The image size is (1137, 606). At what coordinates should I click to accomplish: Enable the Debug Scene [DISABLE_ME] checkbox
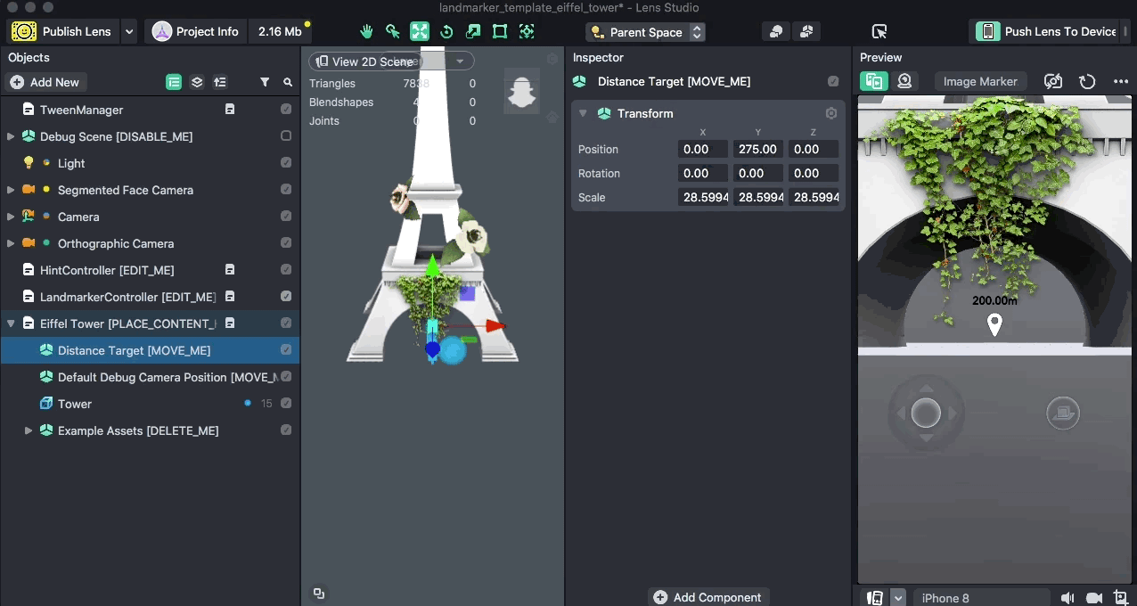[286, 136]
